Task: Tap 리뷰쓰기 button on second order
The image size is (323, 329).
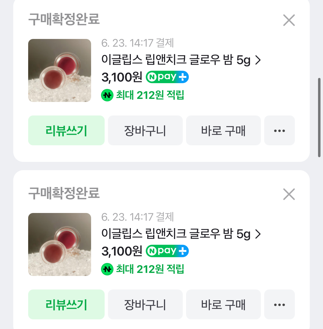Action: point(66,304)
